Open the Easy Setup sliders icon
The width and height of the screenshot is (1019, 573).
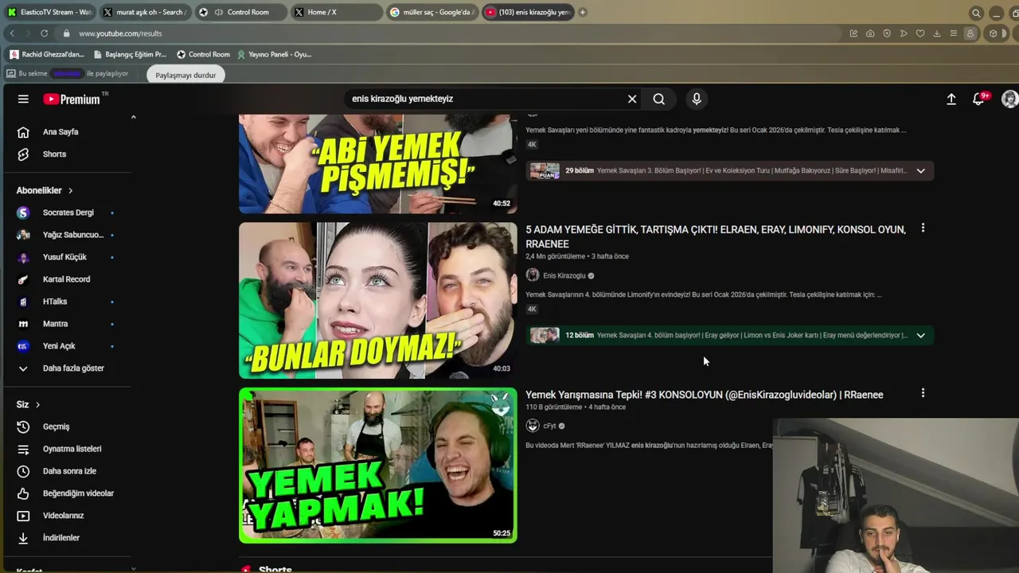point(953,33)
